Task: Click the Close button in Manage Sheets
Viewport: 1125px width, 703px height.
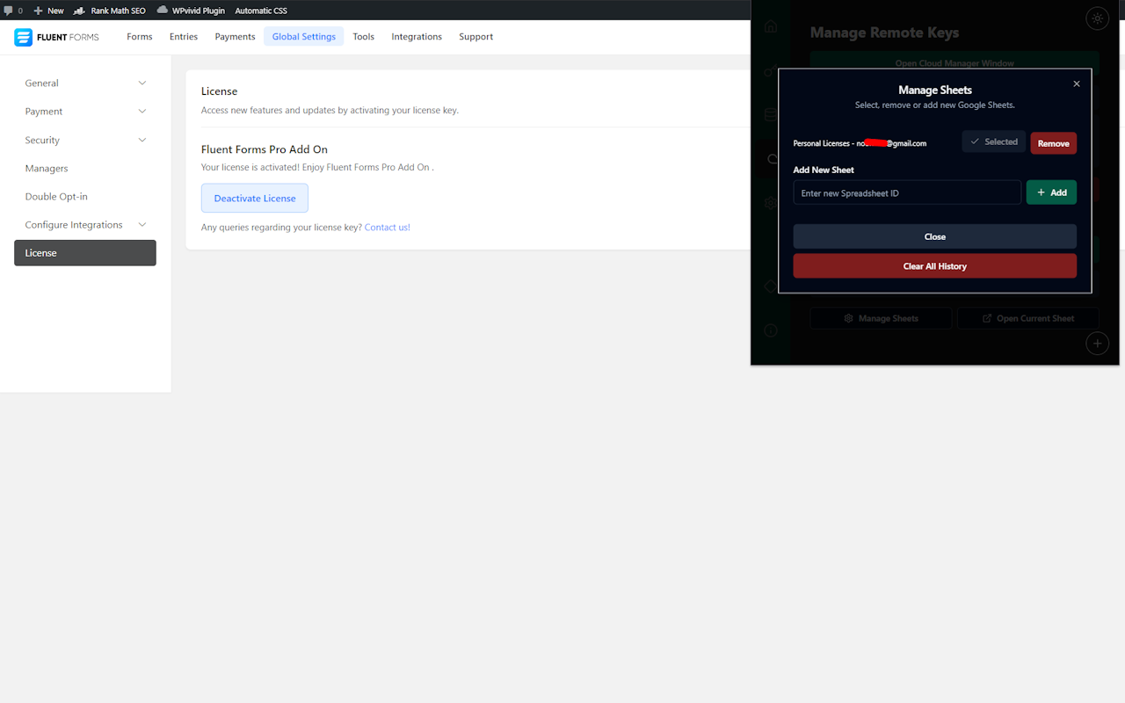Action: point(935,236)
